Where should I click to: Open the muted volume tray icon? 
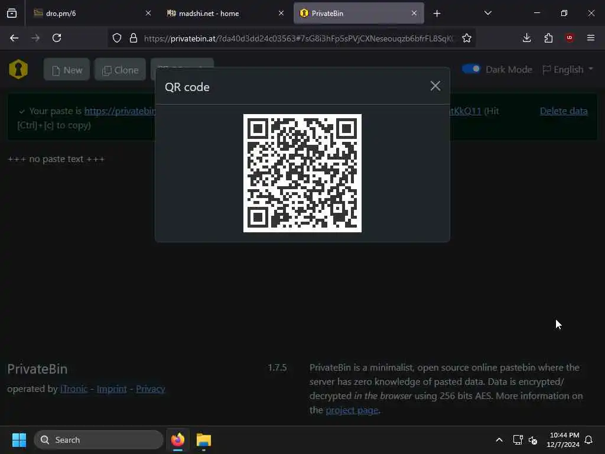point(533,440)
